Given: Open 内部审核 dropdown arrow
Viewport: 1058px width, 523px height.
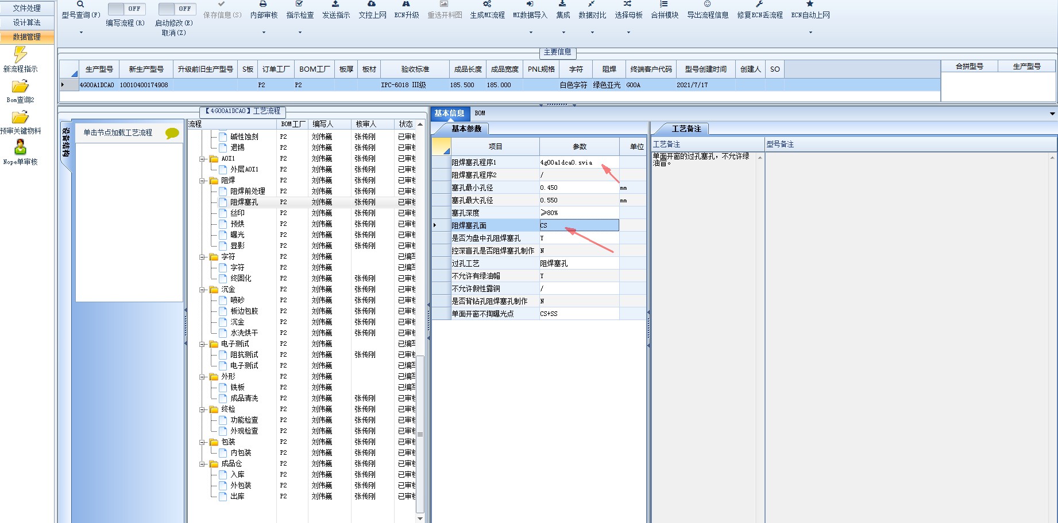Looking at the screenshot, I should (x=264, y=33).
